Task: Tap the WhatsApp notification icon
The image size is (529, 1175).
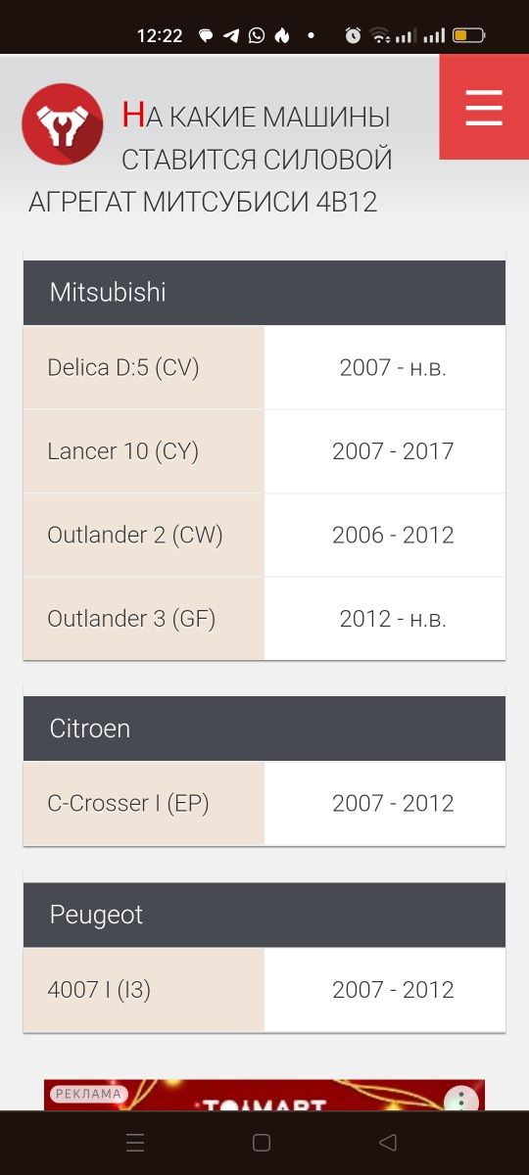Action: pyautogui.click(x=257, y=35)
